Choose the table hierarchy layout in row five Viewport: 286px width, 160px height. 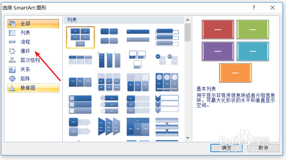pyautogui.click(x=138, y=127)
